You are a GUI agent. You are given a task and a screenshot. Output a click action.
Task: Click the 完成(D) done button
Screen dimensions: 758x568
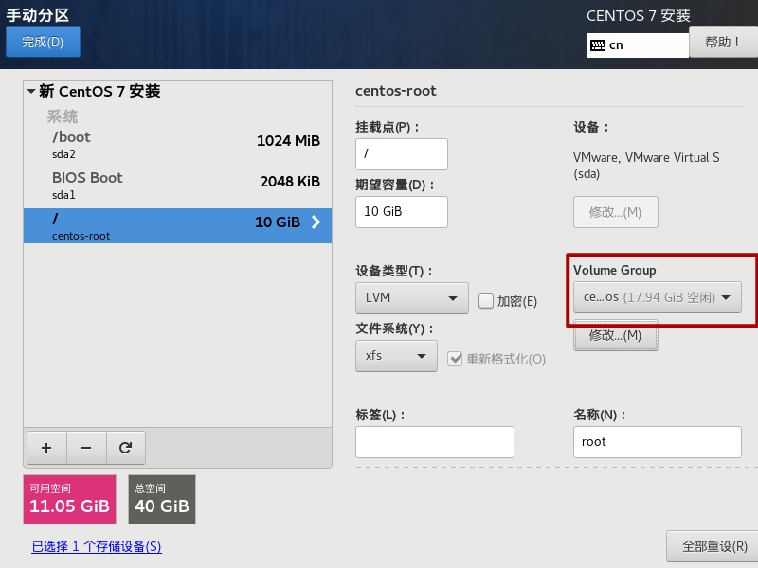point(43,42)
